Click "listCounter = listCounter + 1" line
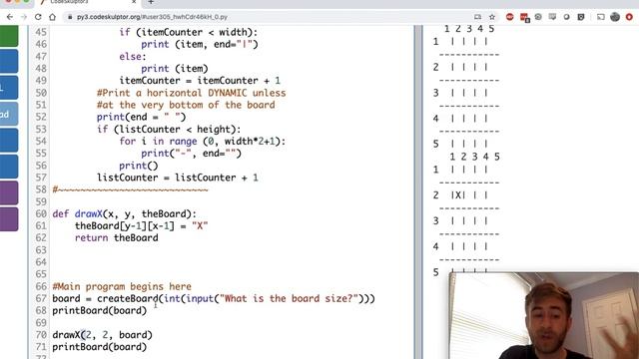The width and height of the screenshot is (639, 359). 178,178
